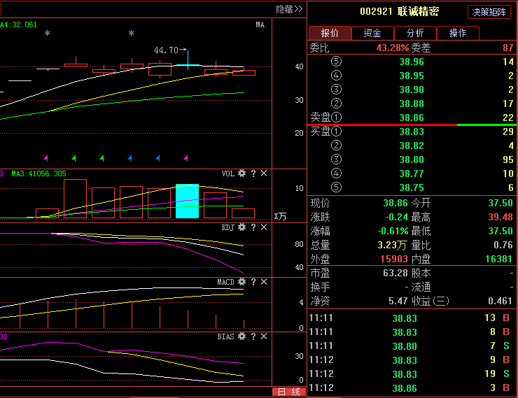Screen dimensions: 518x398
Task: Collapse side panel with 隐藏>> button
Action: click(289, 9)
